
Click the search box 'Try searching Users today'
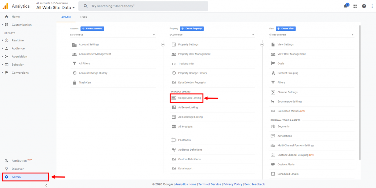pyautogui.click(x=143, y=6)
